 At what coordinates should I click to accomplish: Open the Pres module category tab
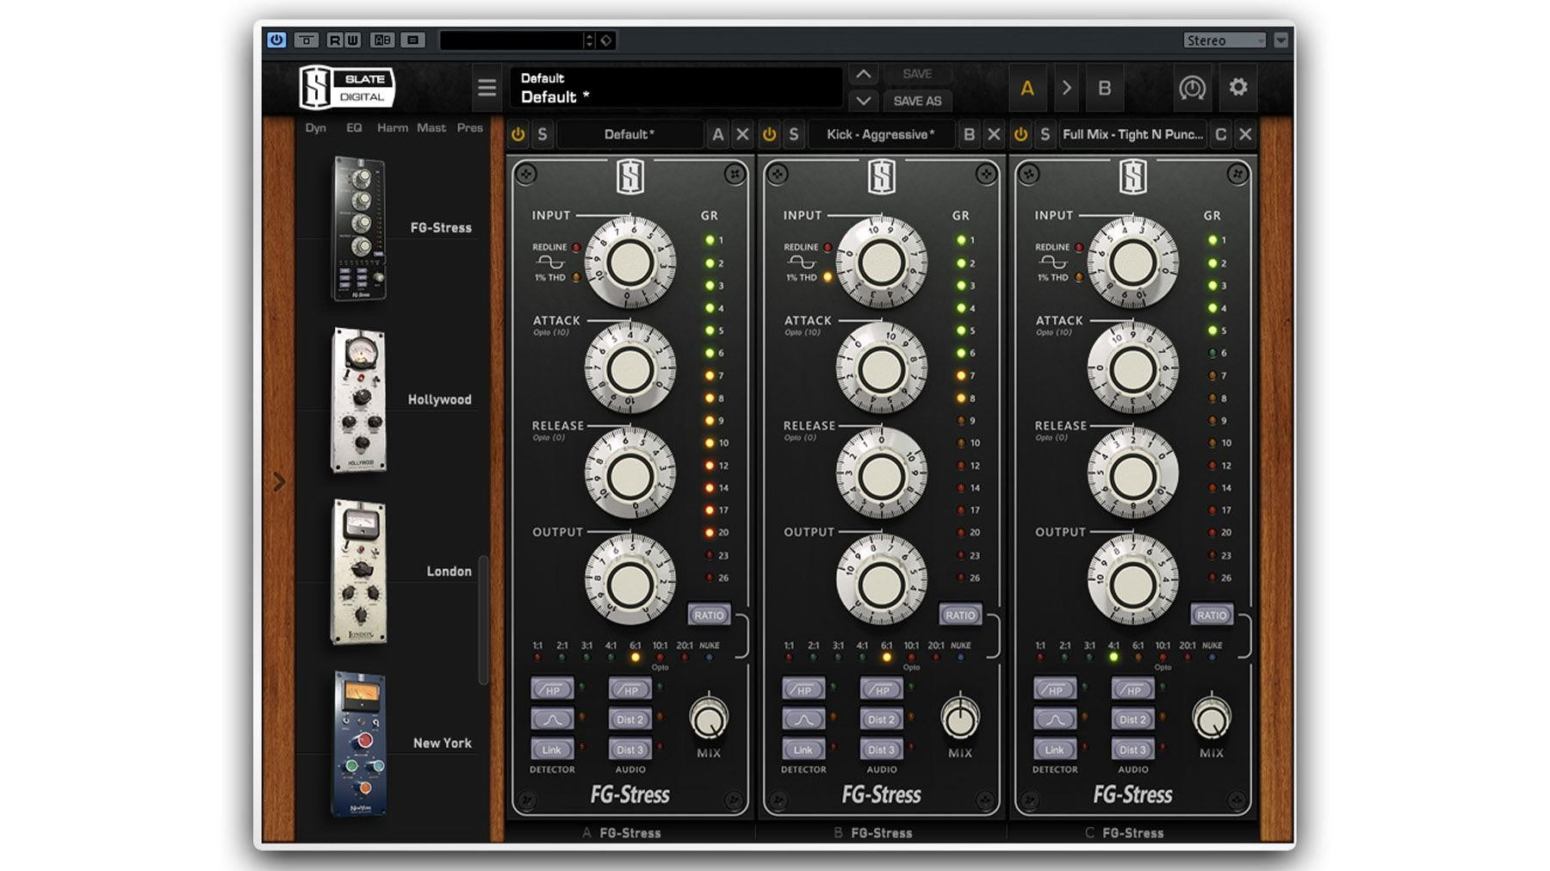[x=469, y=127]
